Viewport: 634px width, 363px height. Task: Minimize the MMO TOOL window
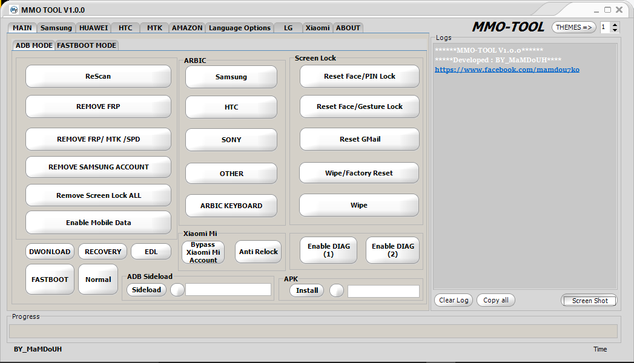point(596,10)
